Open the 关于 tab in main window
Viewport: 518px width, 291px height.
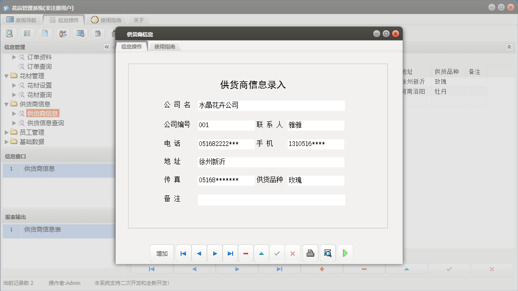click(x=139, y=20)
